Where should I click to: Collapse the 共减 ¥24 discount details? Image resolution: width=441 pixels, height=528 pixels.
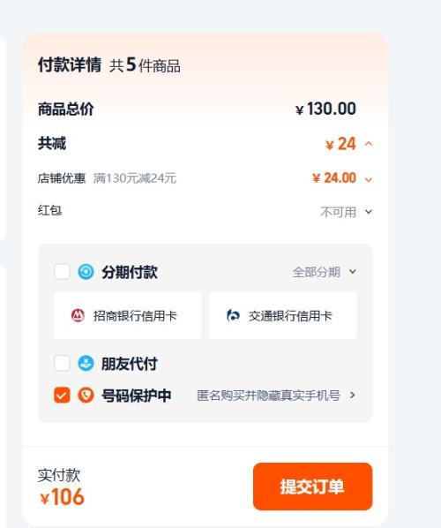tap(369, 144)
